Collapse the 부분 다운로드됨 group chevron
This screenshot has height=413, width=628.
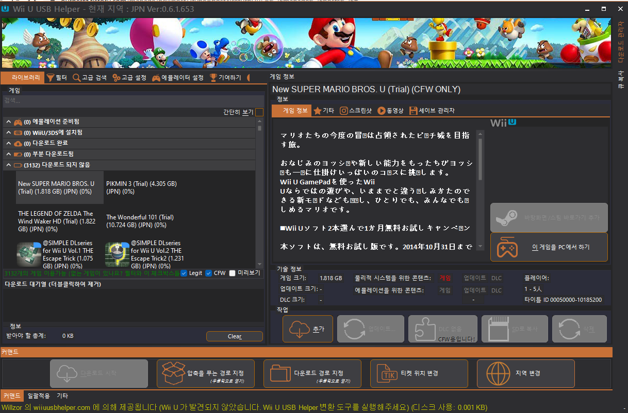click(9, 154)
